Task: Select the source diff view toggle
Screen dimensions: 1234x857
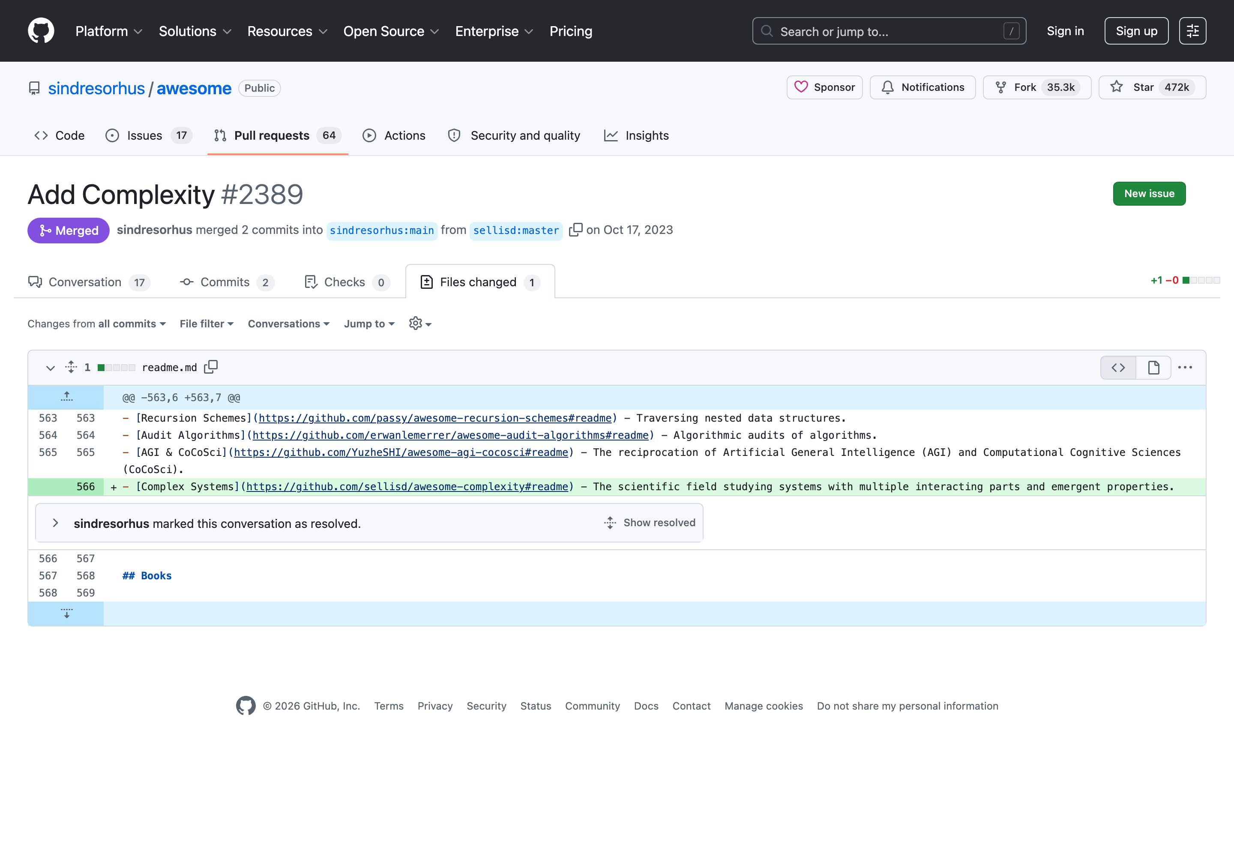Action: (1118, 368)
